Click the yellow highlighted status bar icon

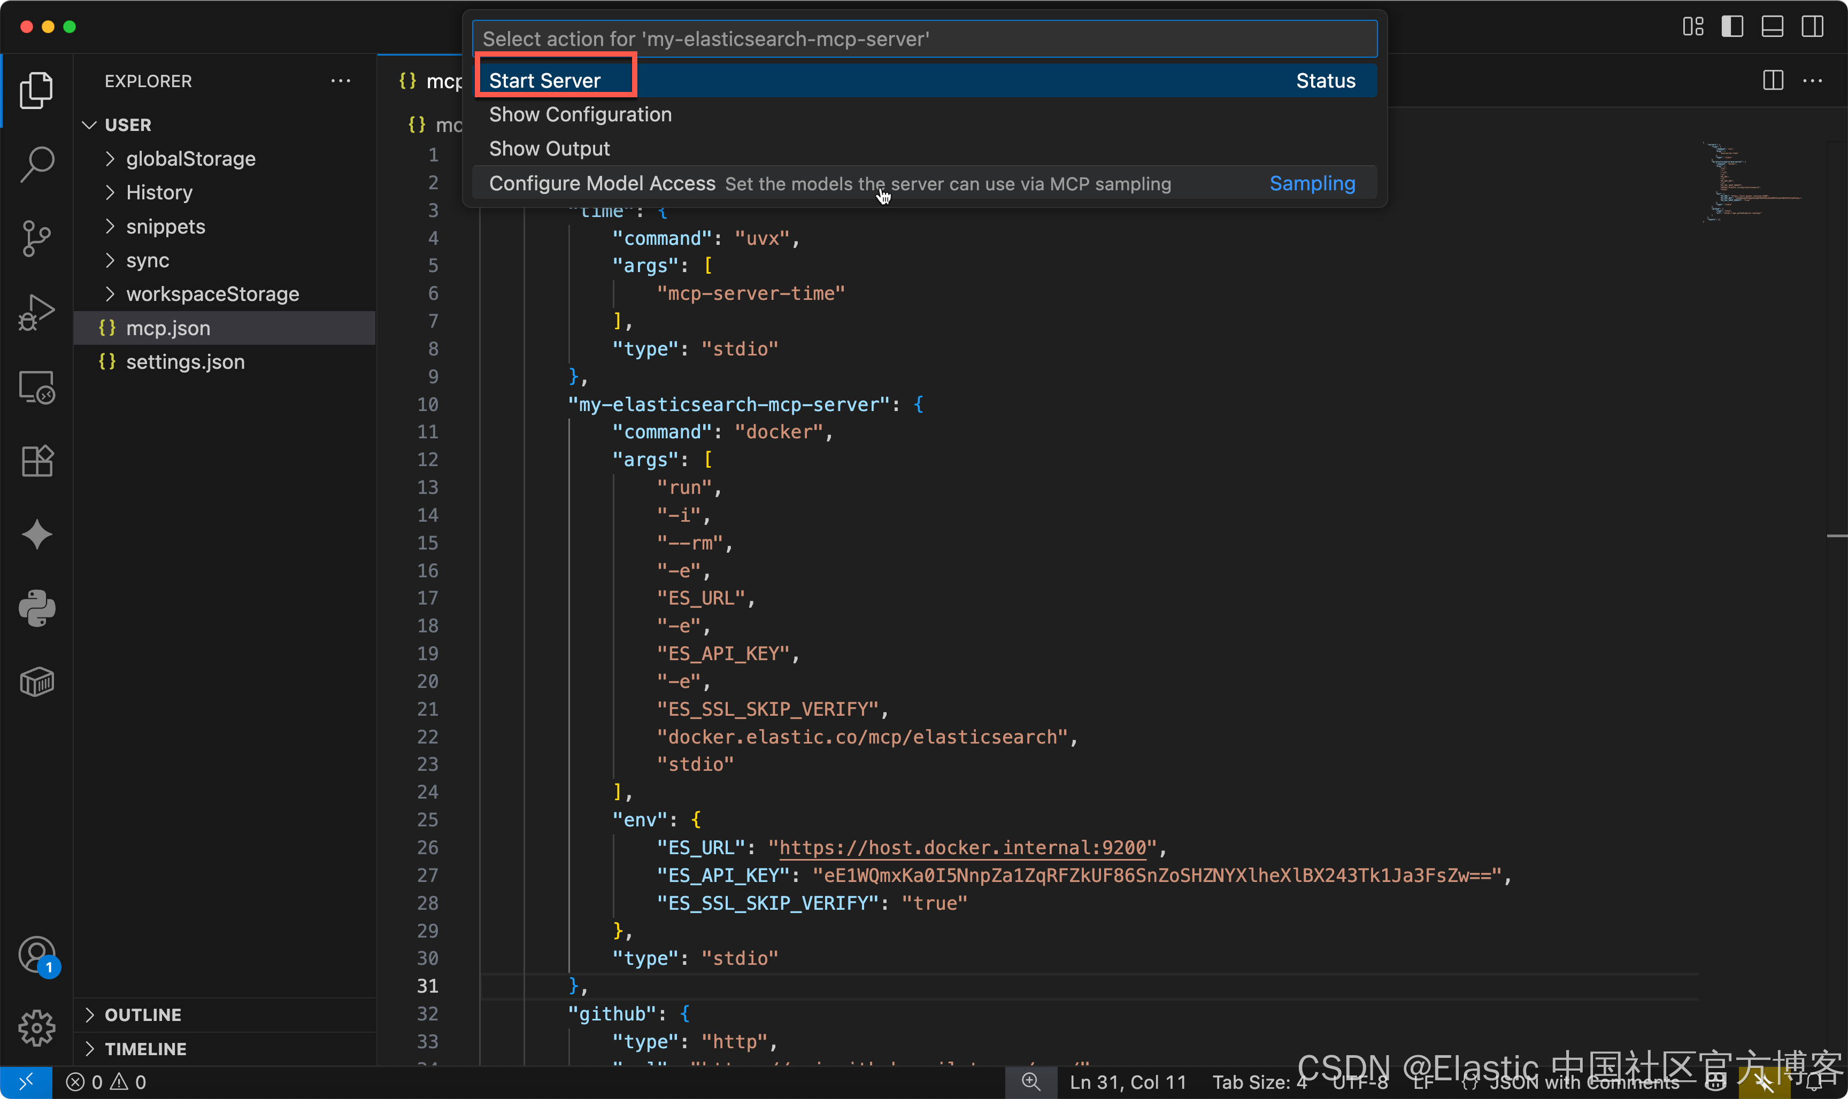click(1764, 1082)
